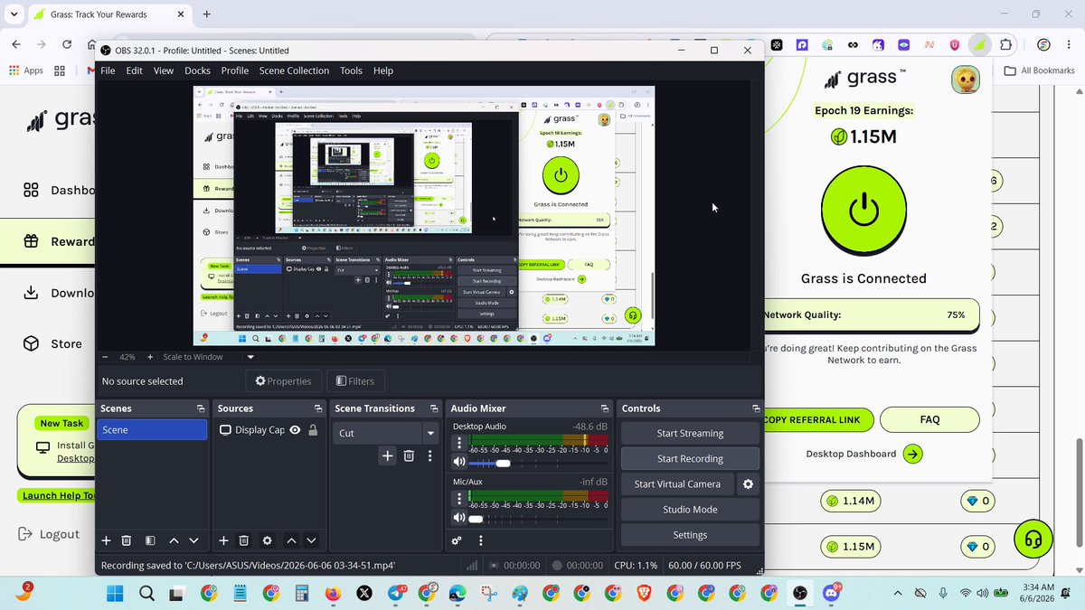The height and width of the screenshot is (610, 1085).
Task: Open OBS Edit menu
Action: pyautogui.click(x=135, y=70)
